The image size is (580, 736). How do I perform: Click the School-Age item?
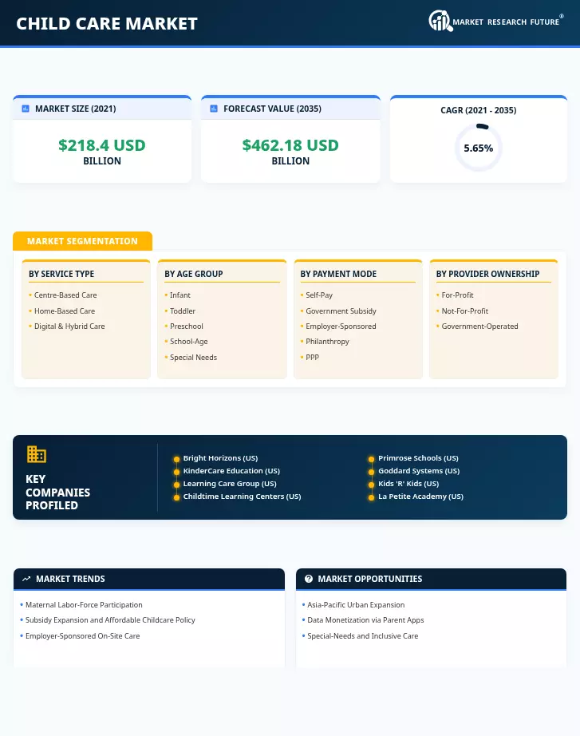[188, 342]
